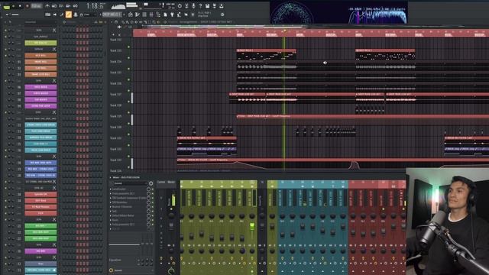Expand the topmost effect slot arrow
Image resolution: width=489 pixels, height=275 pixels.
(111, 189)
